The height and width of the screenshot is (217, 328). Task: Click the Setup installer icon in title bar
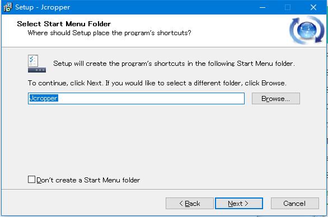(8, 7)
